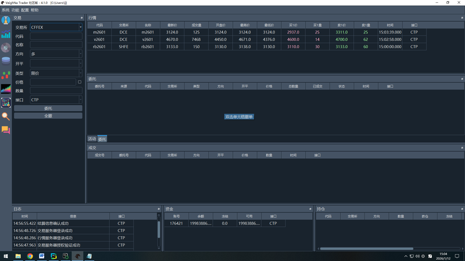Open the chat bubbles sidebar icon
The image size is (465, 261).
coord(6,130)
